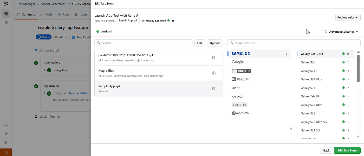Image resolution: width=364 pixels, height=156 pixels.
Task: Select the Xiaomi brand
Action: point(240,79)
